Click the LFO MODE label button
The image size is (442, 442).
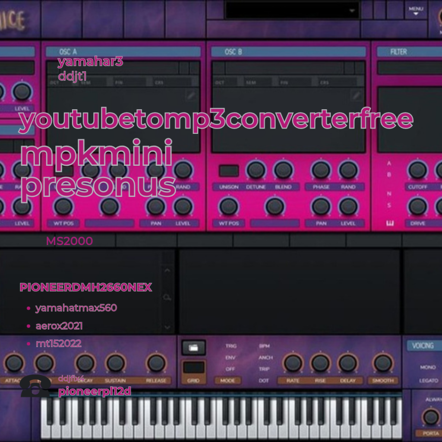[227, 381]
